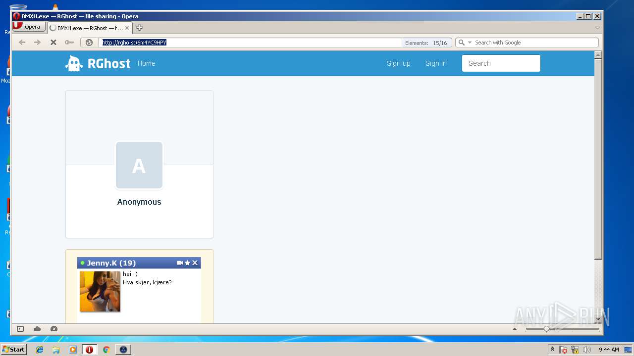
Task: Open the zoom menu triangle
Action: tap(515, 329)
